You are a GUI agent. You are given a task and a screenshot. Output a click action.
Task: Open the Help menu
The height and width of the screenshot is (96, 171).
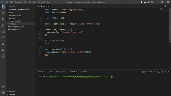tap(48, 2)
